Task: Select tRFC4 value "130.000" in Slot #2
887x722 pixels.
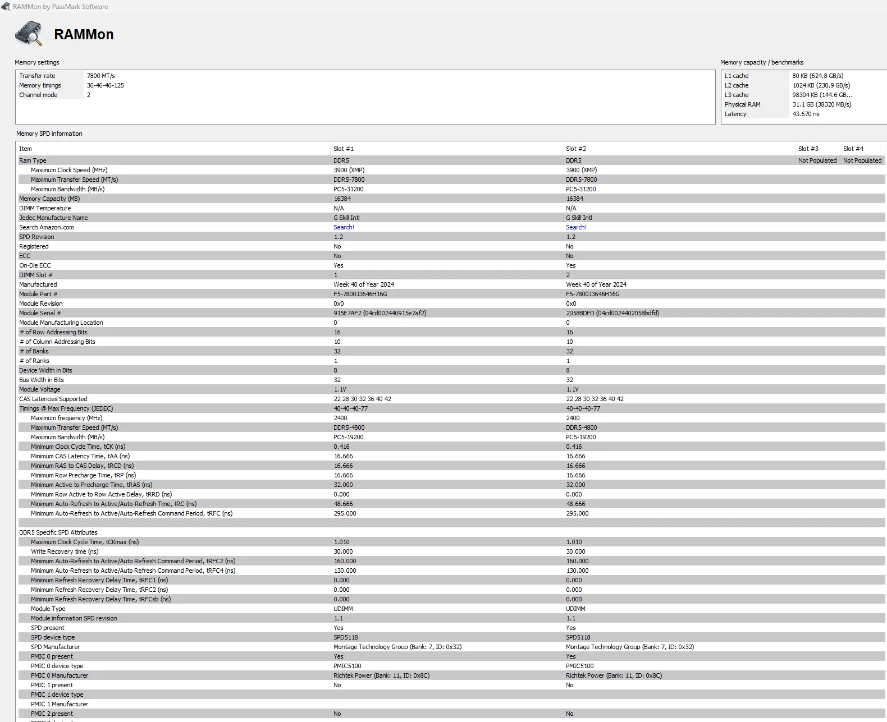Action: point(578,571)
